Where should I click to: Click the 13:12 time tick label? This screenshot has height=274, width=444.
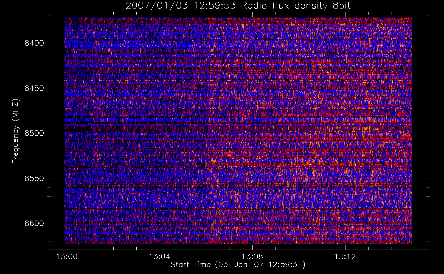pos(345,256)
